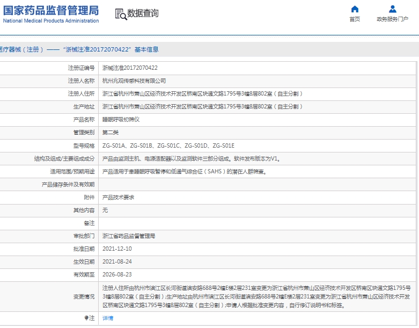Click model list ZG-S01A through ZG-S01E
The image size is (419, 328).
pos(168,145)
